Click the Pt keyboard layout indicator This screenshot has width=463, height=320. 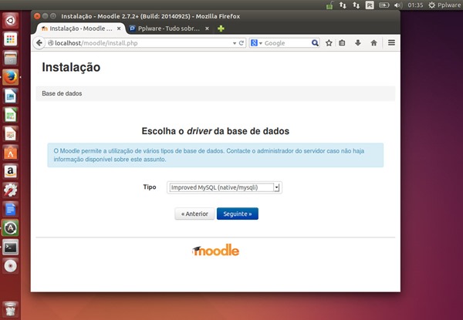[370, 5]
